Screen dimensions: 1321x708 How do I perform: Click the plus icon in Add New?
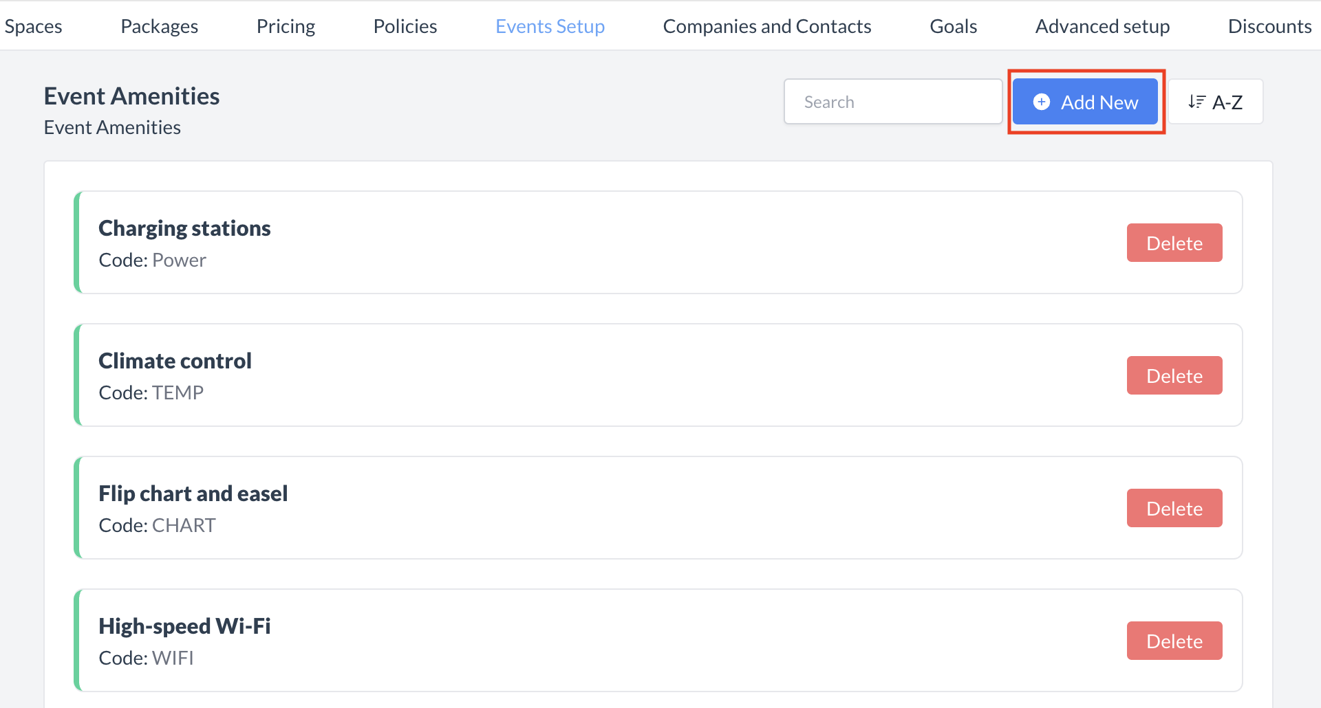pos(1042,102)
